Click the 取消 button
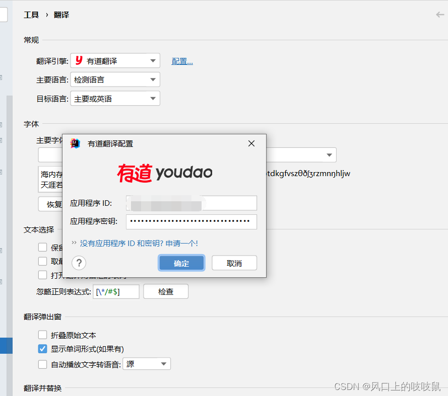 (234, 263)
